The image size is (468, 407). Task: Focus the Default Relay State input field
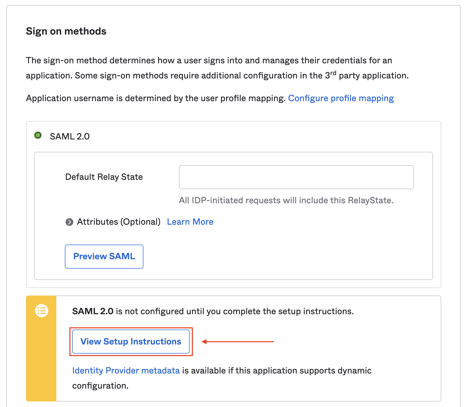[x=296, y=177]
